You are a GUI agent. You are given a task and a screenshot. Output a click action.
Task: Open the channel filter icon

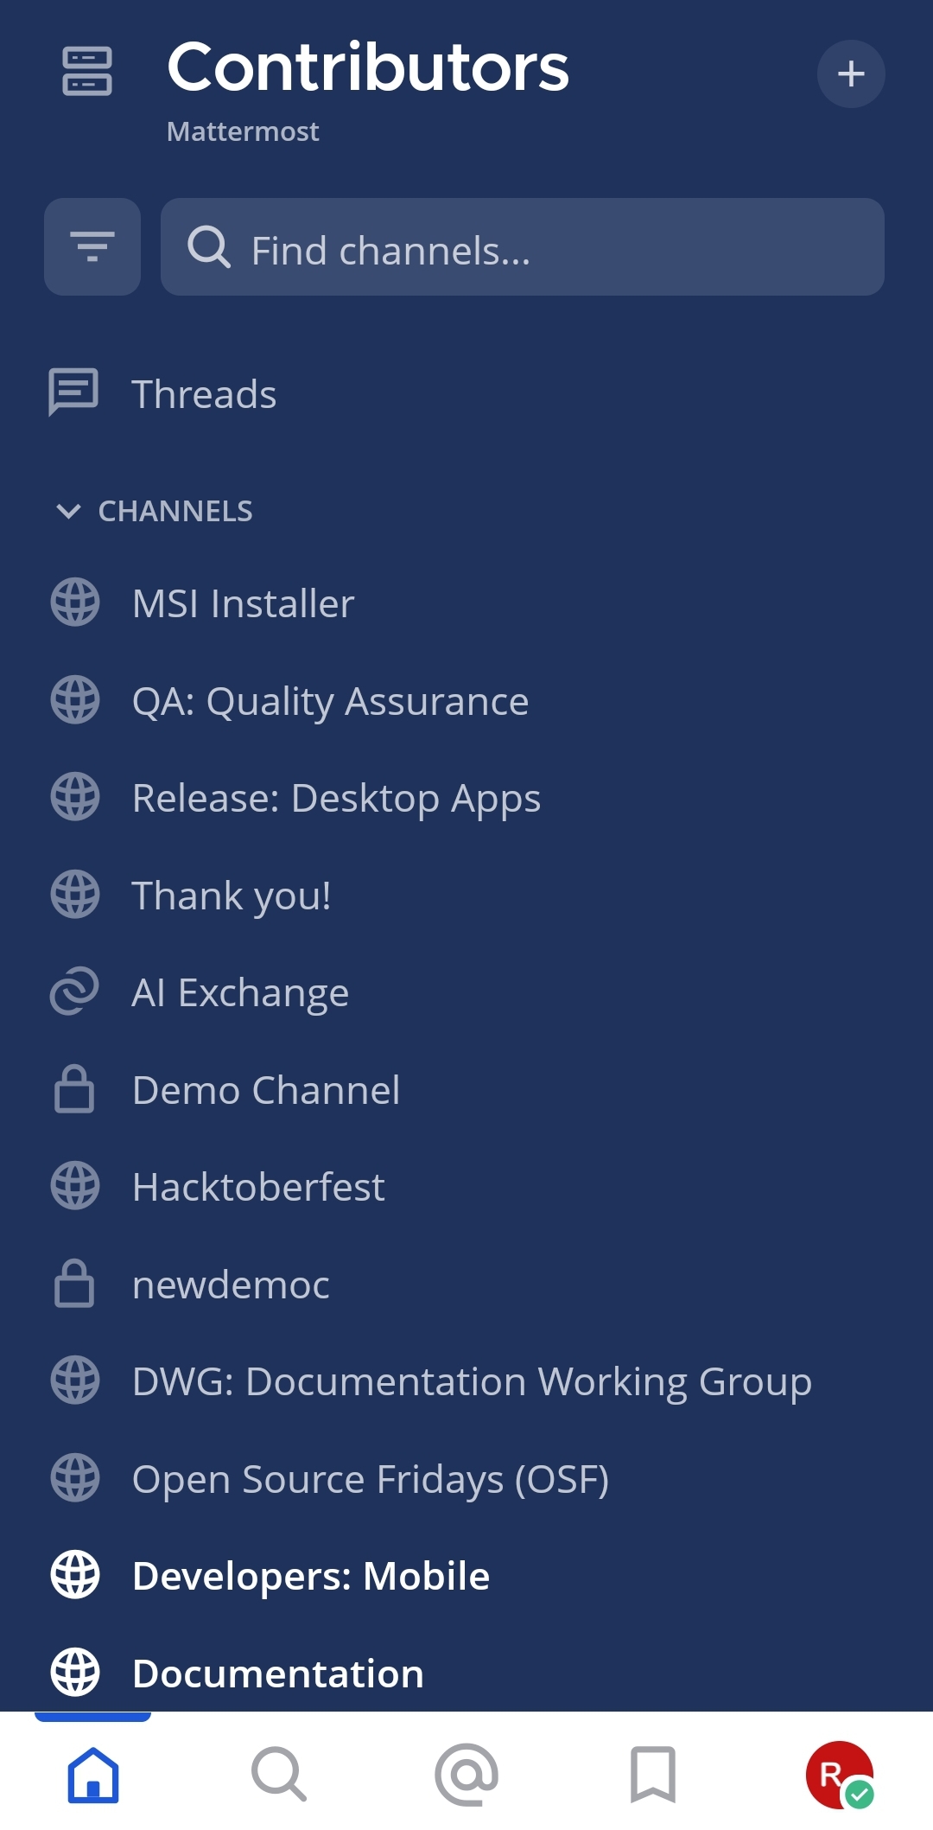(92, 247)
